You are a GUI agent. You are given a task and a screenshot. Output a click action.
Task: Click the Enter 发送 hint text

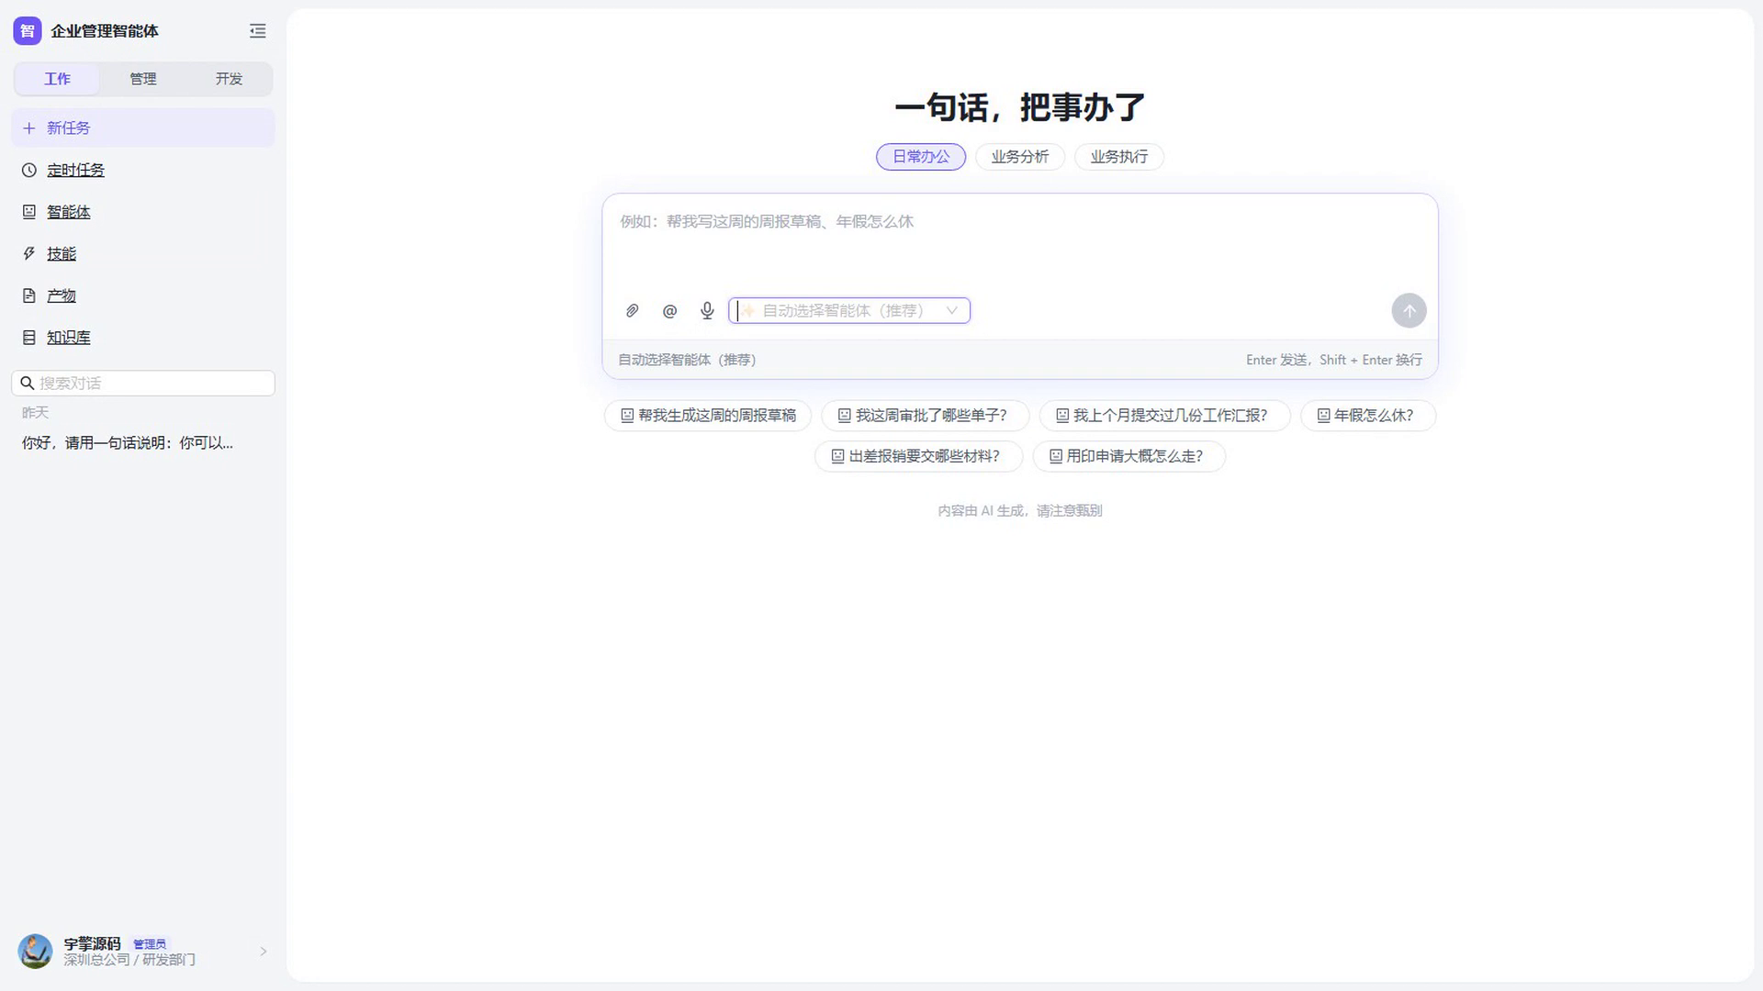pyautogui.click(x=1333, y=360)
